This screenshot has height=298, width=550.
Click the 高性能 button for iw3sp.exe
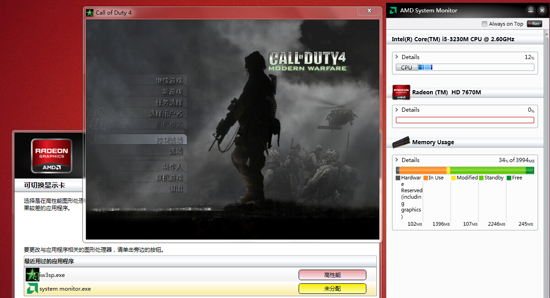pos(332,275)
